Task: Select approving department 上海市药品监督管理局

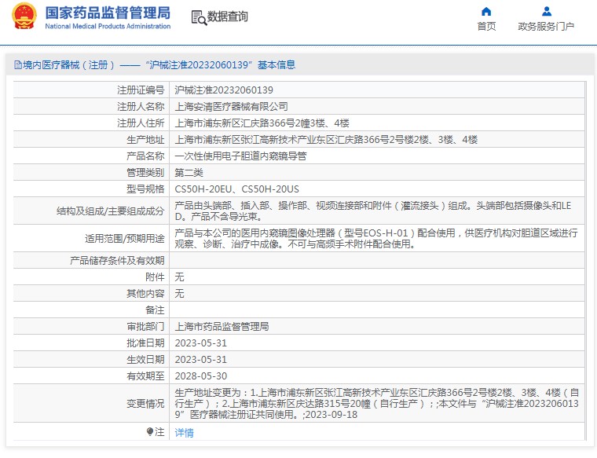Action: pos(222,327)
